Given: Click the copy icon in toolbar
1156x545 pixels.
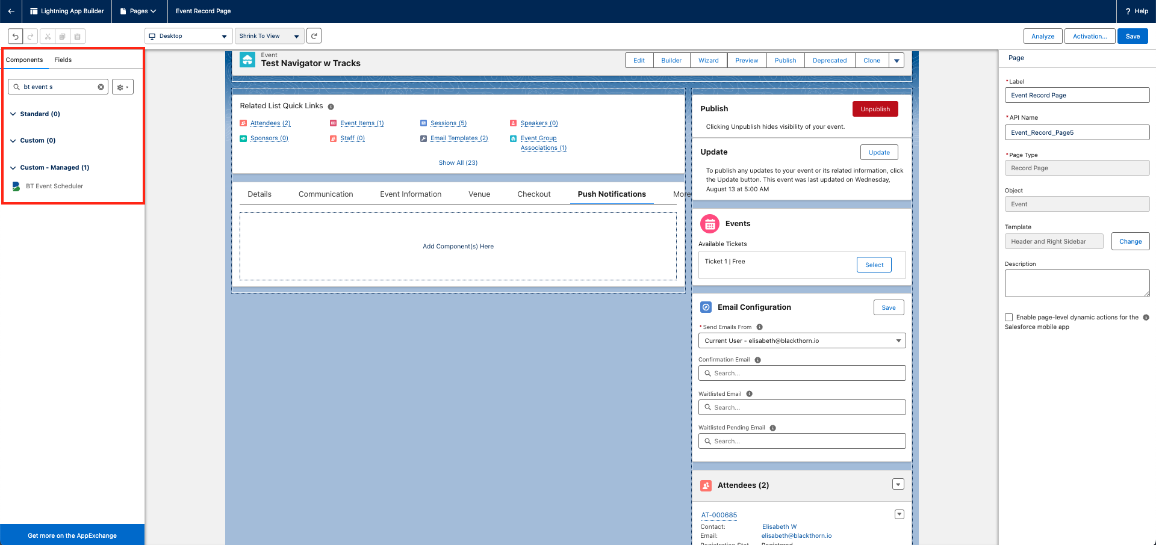Looking at the screenshot, I should [62, 36].
